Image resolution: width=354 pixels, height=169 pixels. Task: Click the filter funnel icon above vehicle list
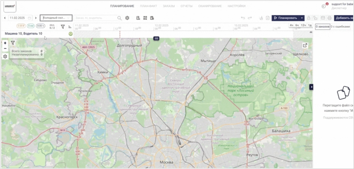(63, 27)
